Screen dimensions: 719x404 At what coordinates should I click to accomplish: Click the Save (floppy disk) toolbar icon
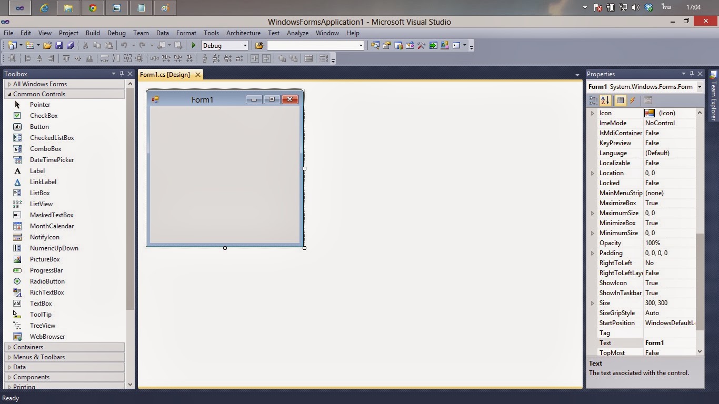[x=59, y=46]
